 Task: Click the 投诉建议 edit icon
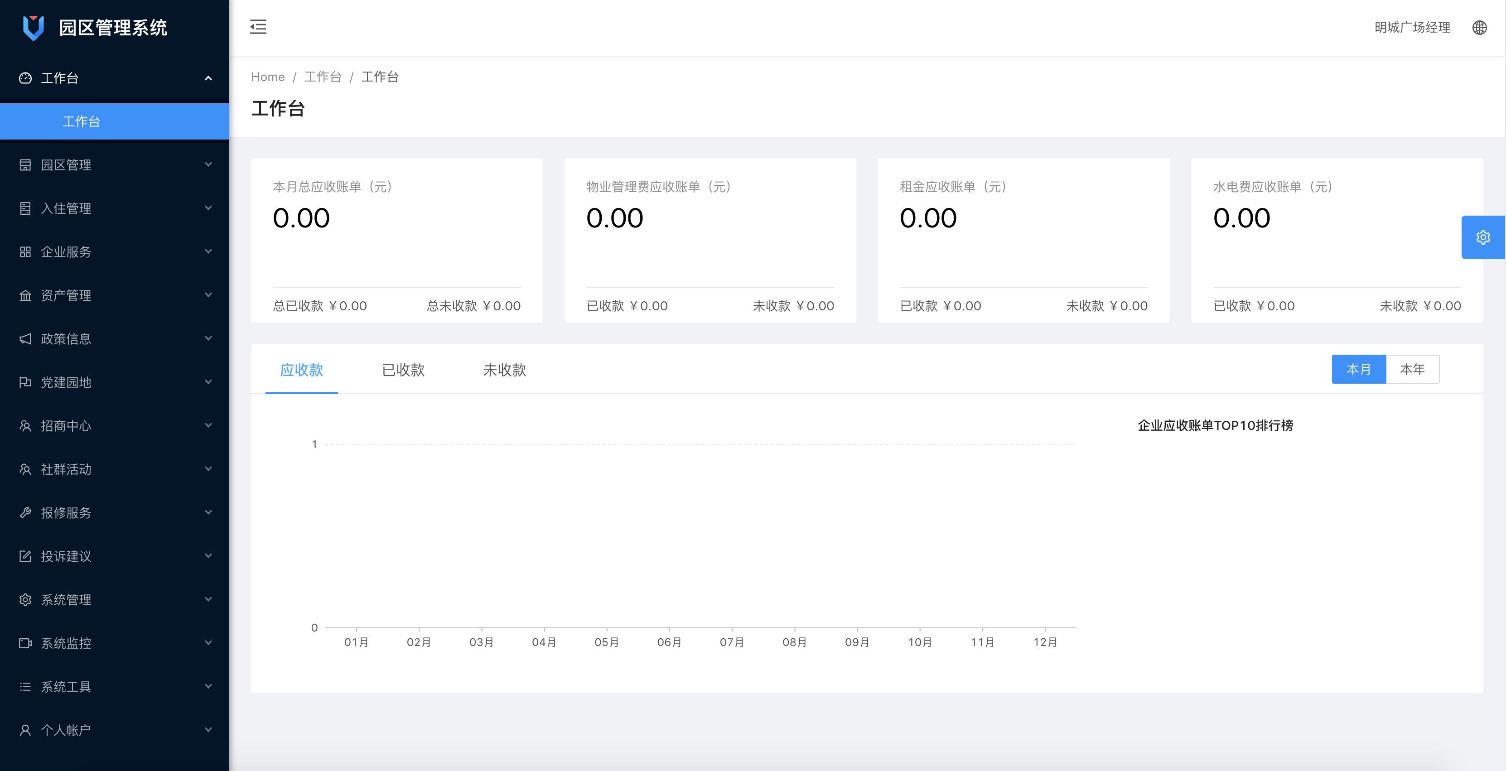pos(25,556)
